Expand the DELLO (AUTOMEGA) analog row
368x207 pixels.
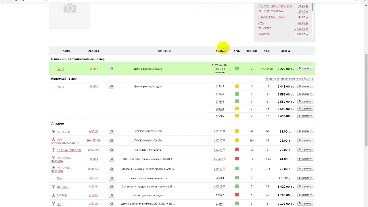tap(53, 150)
